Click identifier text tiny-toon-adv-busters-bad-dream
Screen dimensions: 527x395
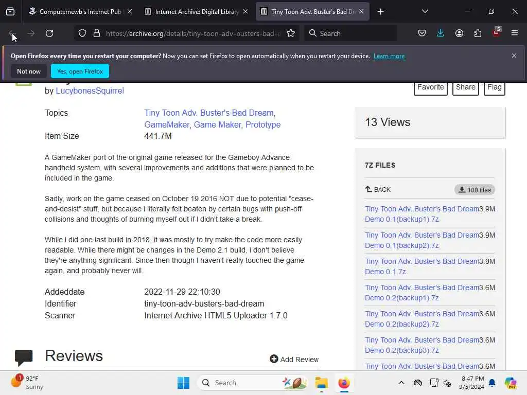[x=204, y=303]
